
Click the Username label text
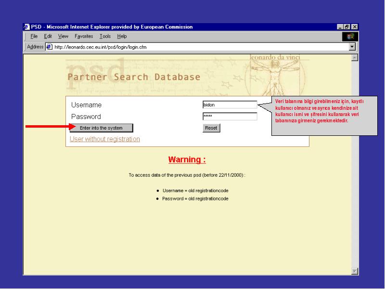pos(86,105)
